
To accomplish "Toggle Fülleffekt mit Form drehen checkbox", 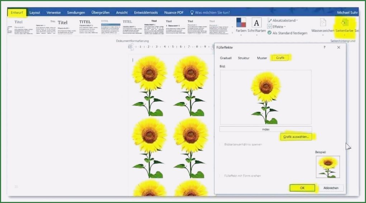I will [221, 176].
